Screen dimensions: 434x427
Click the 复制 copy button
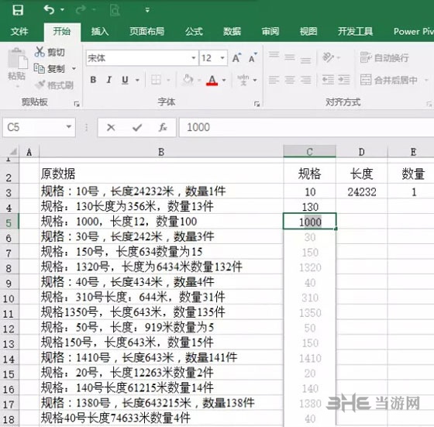[x=50, y=68]
